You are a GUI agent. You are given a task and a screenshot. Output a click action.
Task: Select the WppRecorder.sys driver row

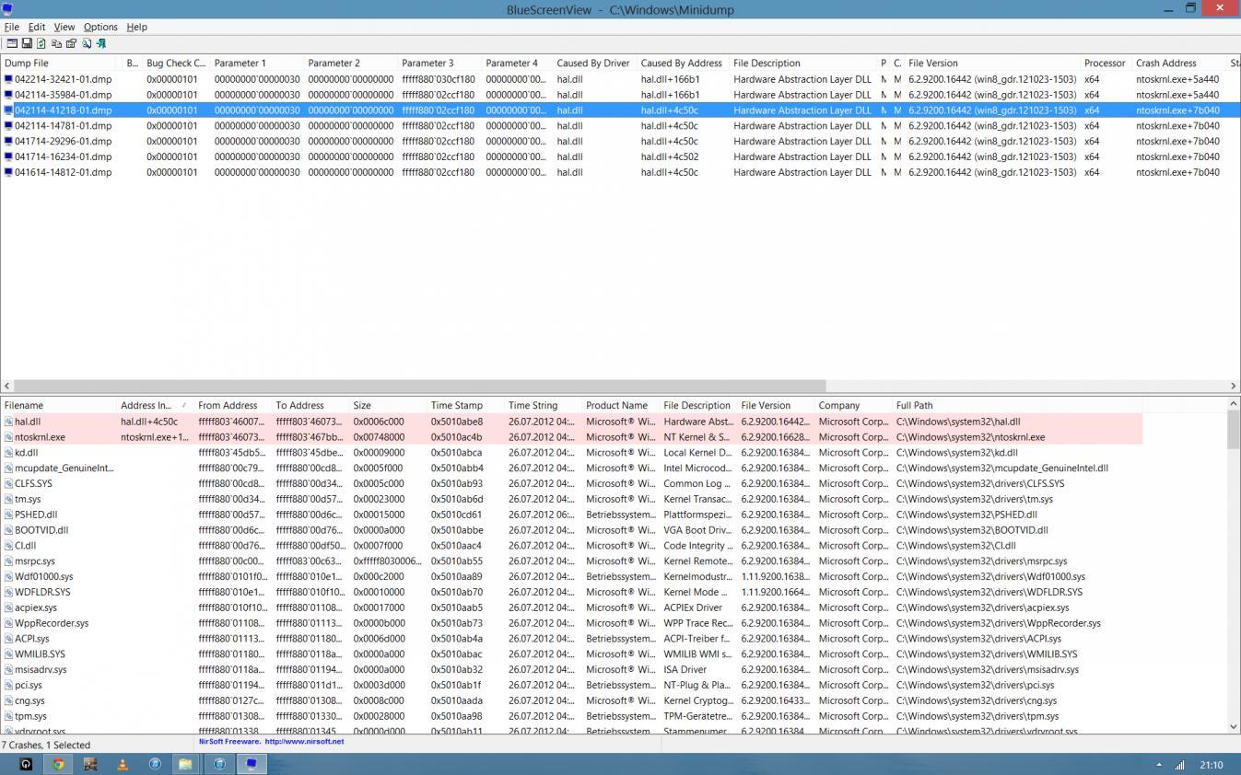point(571,623)
